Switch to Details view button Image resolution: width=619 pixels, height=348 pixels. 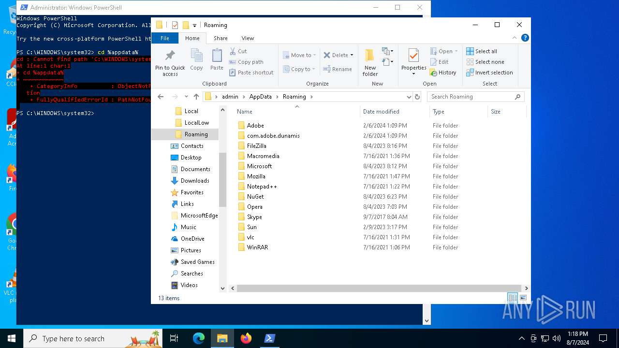click(x=513, y=298)
